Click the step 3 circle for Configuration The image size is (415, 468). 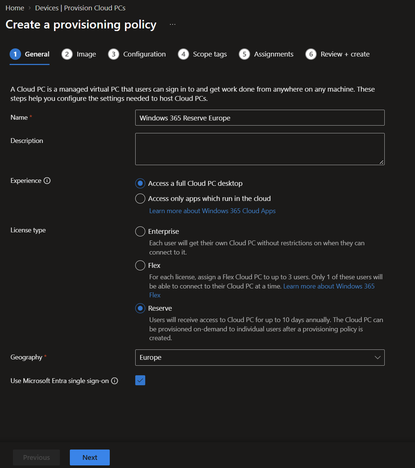tap(113, 54)
